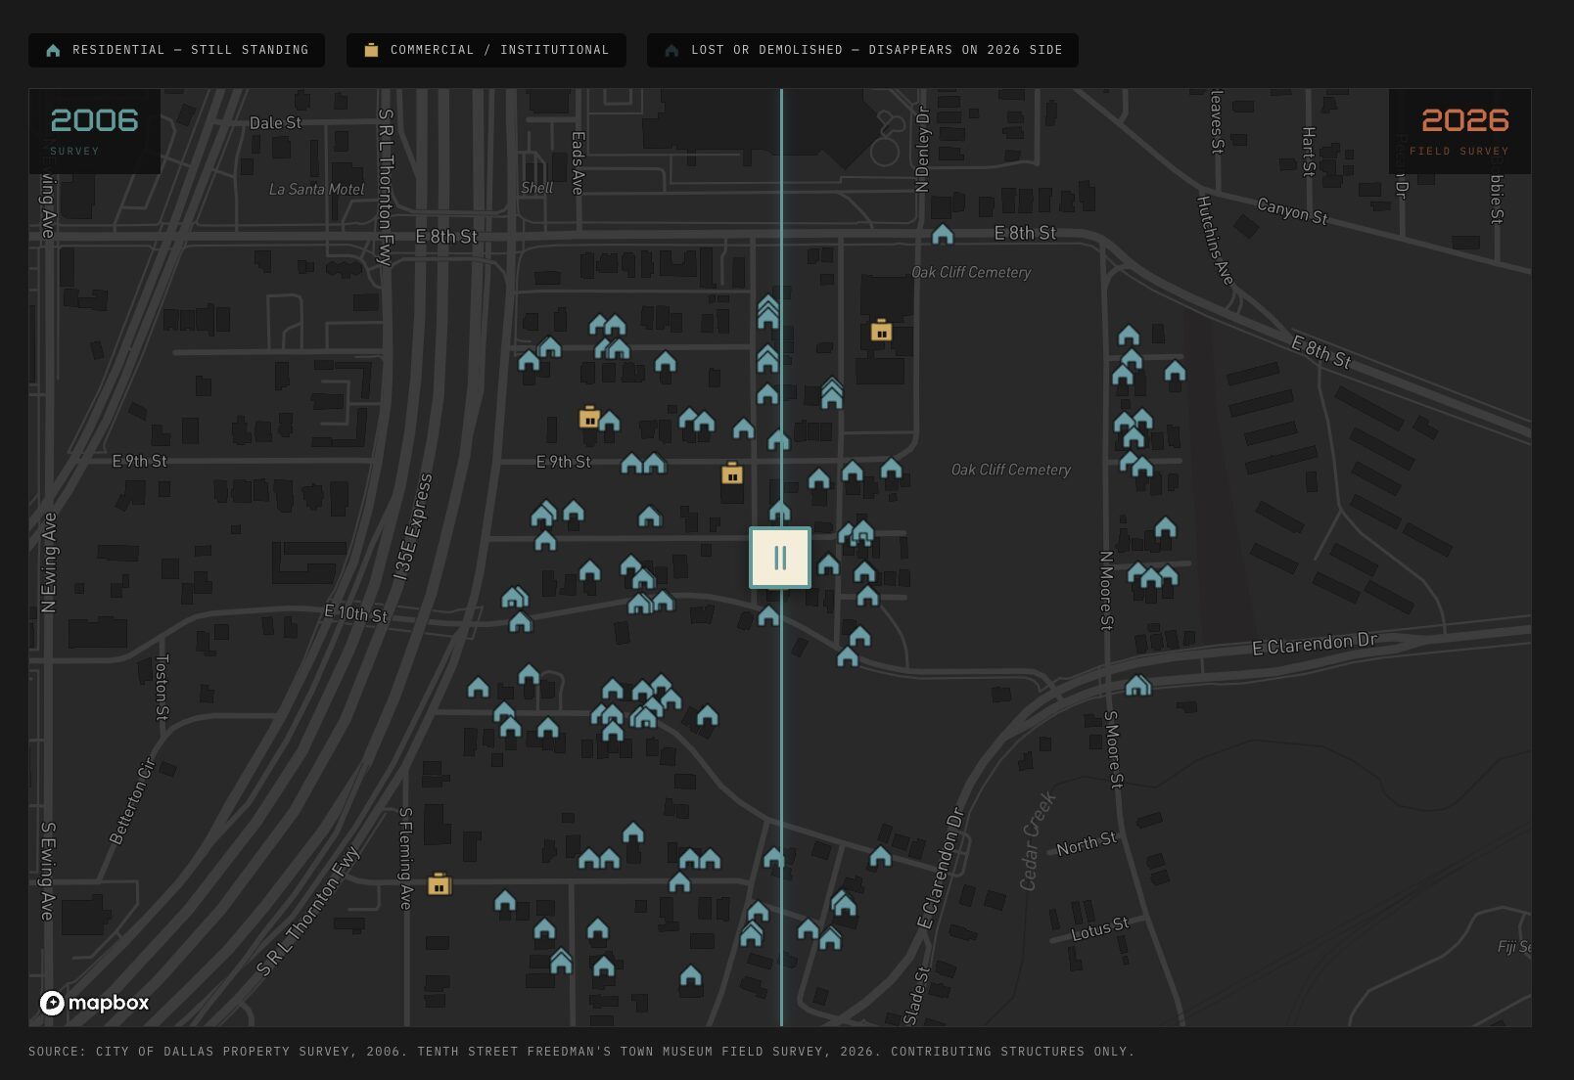Click the briefcase icon in the Commercial legend

pos(371,50)
